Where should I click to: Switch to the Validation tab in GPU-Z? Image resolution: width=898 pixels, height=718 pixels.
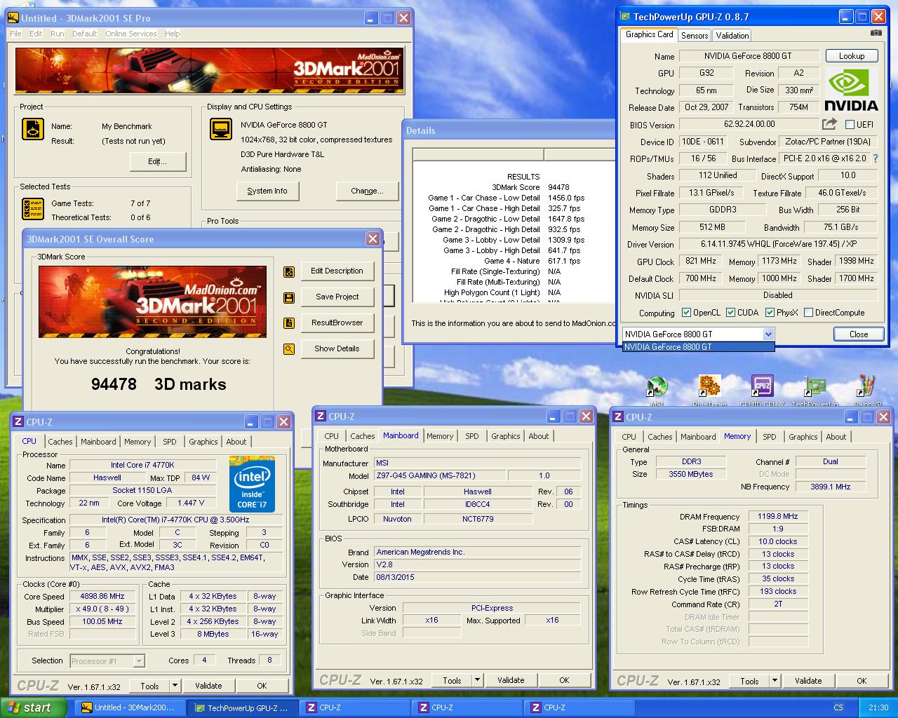(x=732, y=35)
